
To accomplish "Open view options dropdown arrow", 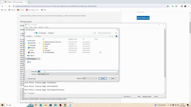I will coord(112,36).
